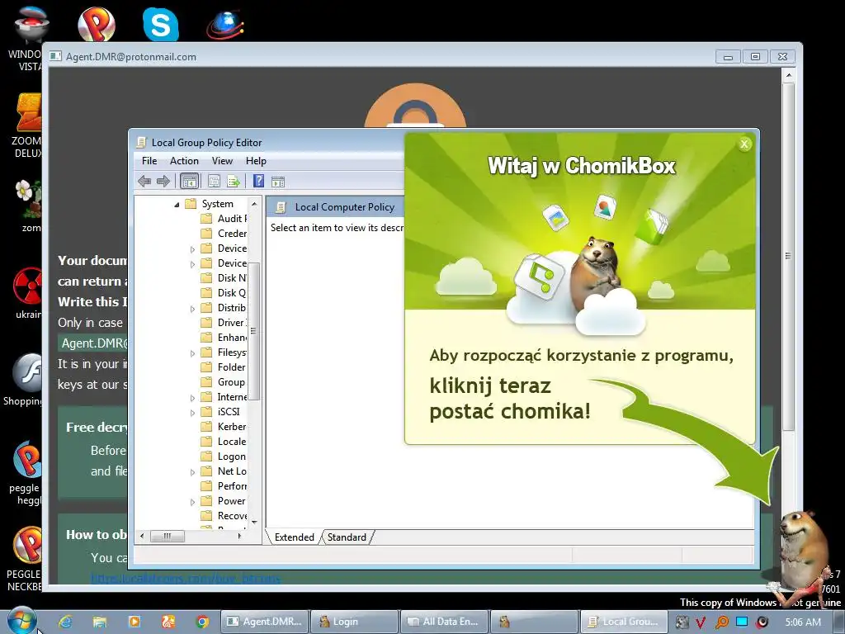Click the Properties toolbar icon
The width and height of the screenshot is (845, 634).
point(214,181)
